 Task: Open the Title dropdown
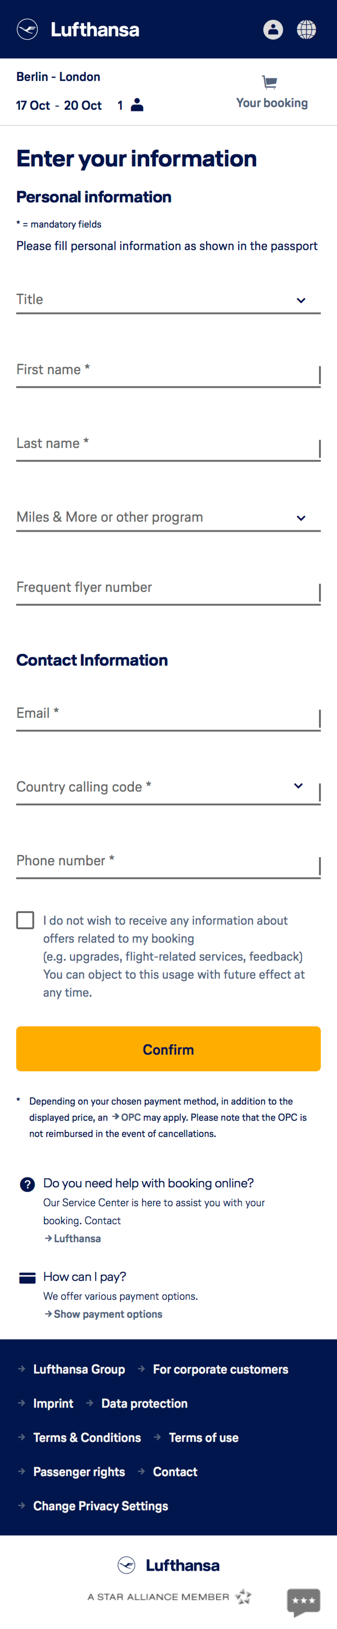[x=168, y=299]
